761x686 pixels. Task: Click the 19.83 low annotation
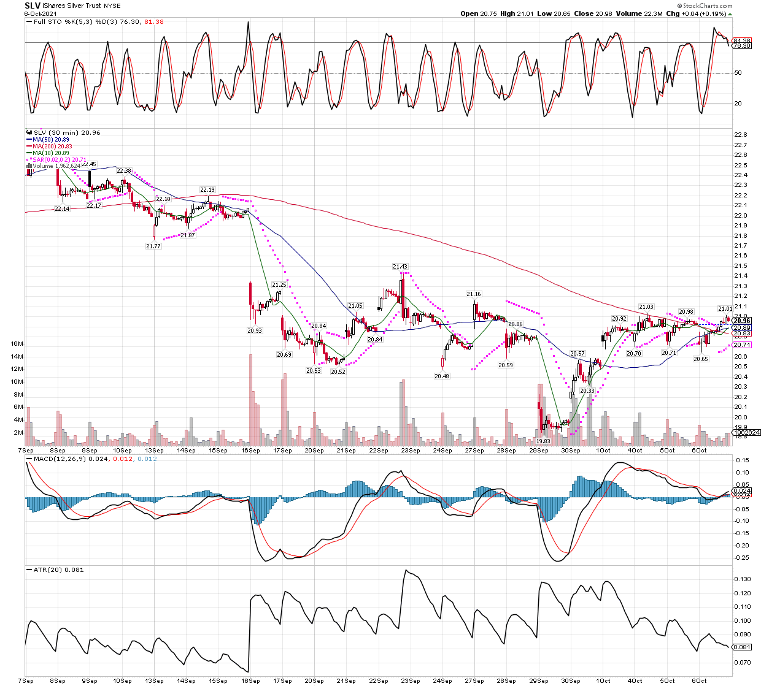coord(543,441)
